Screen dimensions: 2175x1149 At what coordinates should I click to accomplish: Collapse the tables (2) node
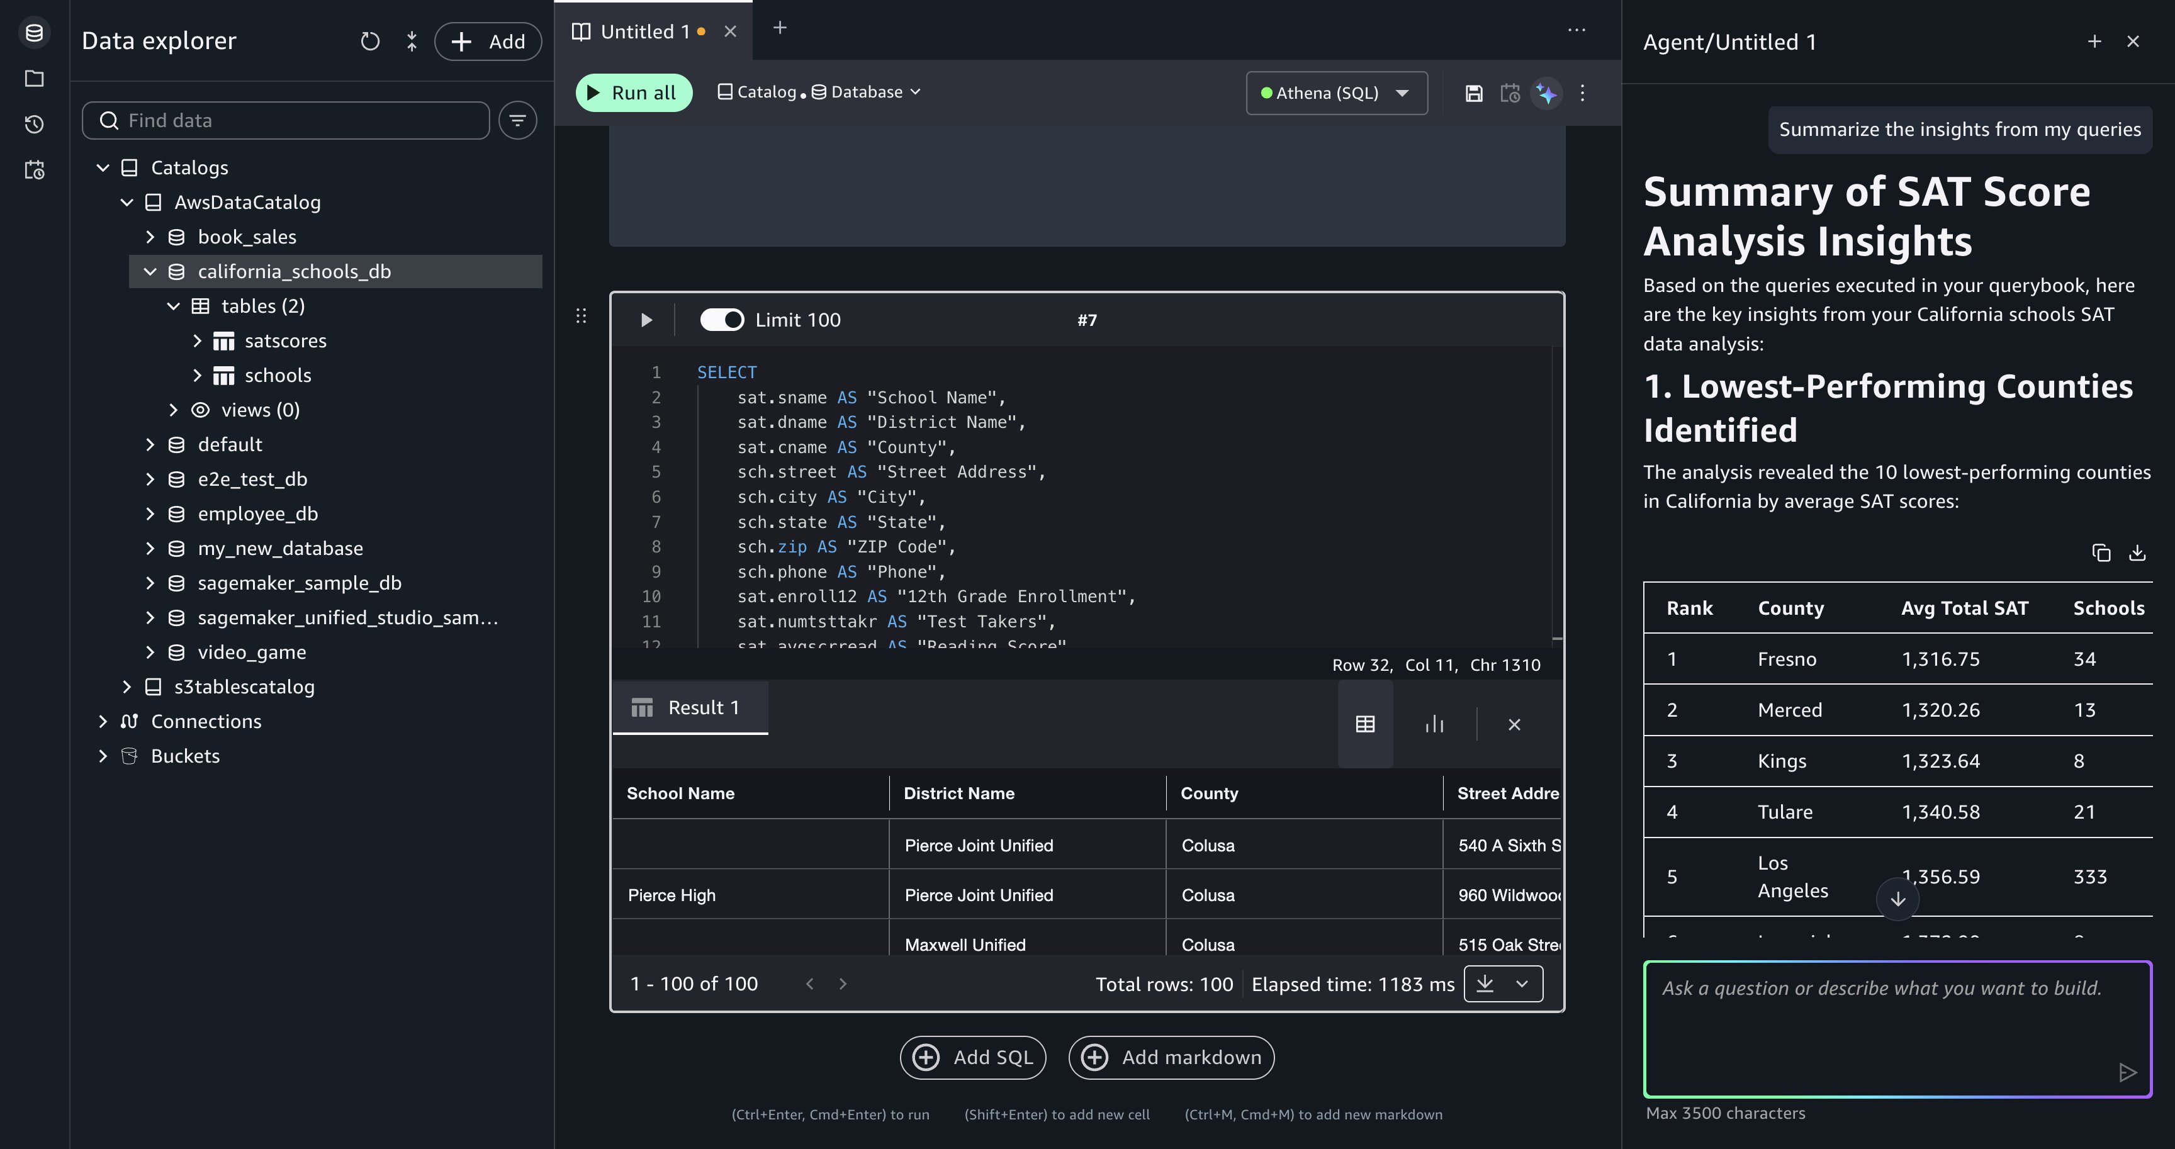(174, 306)
